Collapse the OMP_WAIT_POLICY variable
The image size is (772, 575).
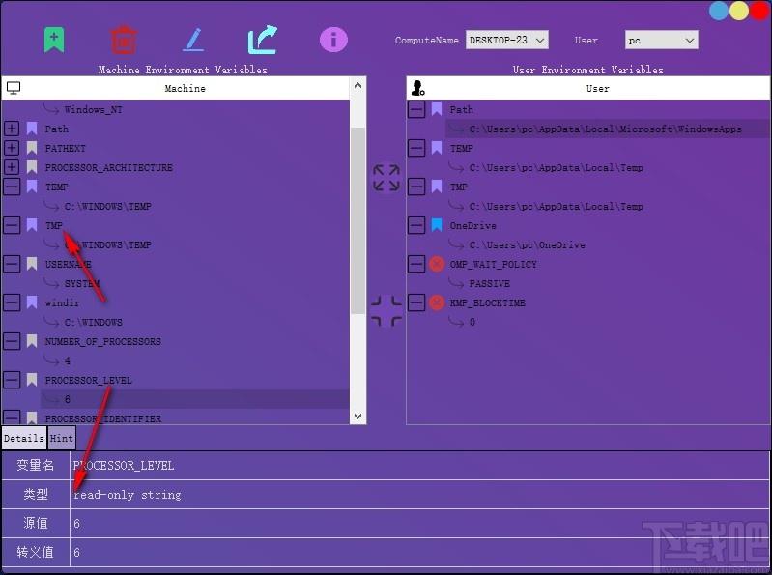[416, 264]
